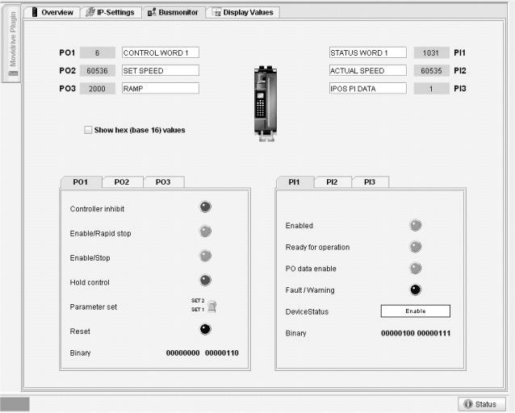Image resolution: width=515 pixels, height=413 pixels.
Task: Select the PI3 sub-tab
Action: pyautogui.click(x=370, y=181)
